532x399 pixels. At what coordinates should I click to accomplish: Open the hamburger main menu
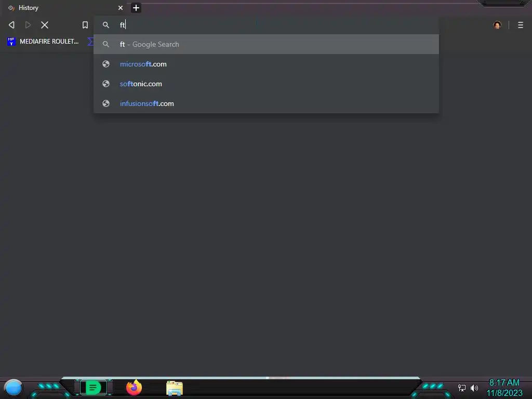521,25
